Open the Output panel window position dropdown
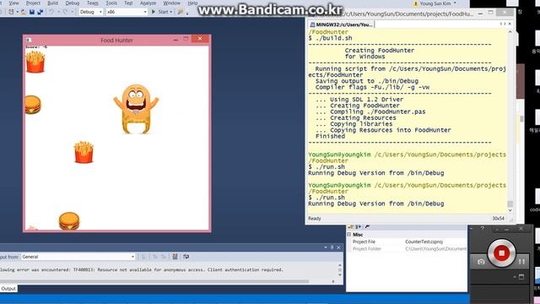This screenshot has height=304, width=540. (x=326, y=247)
